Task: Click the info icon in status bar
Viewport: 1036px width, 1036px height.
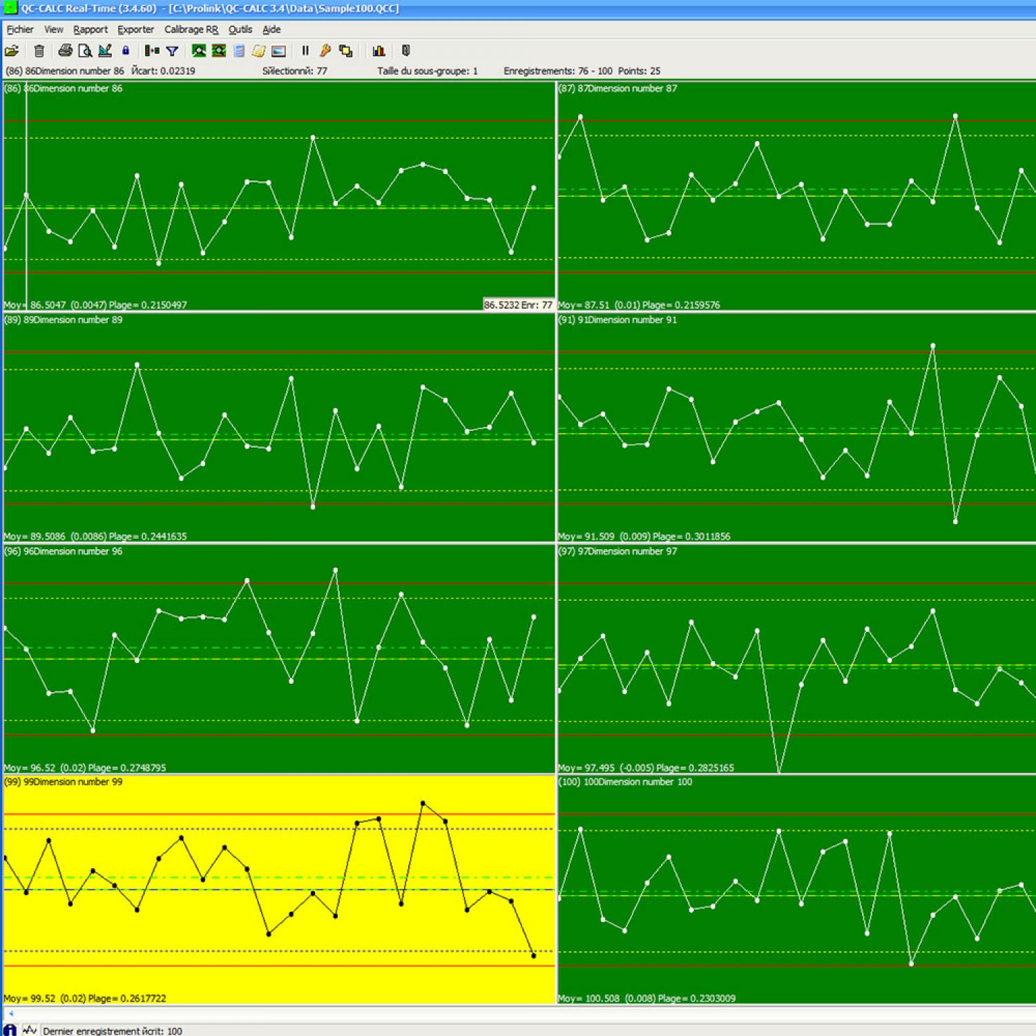Action: [10, 1030]
